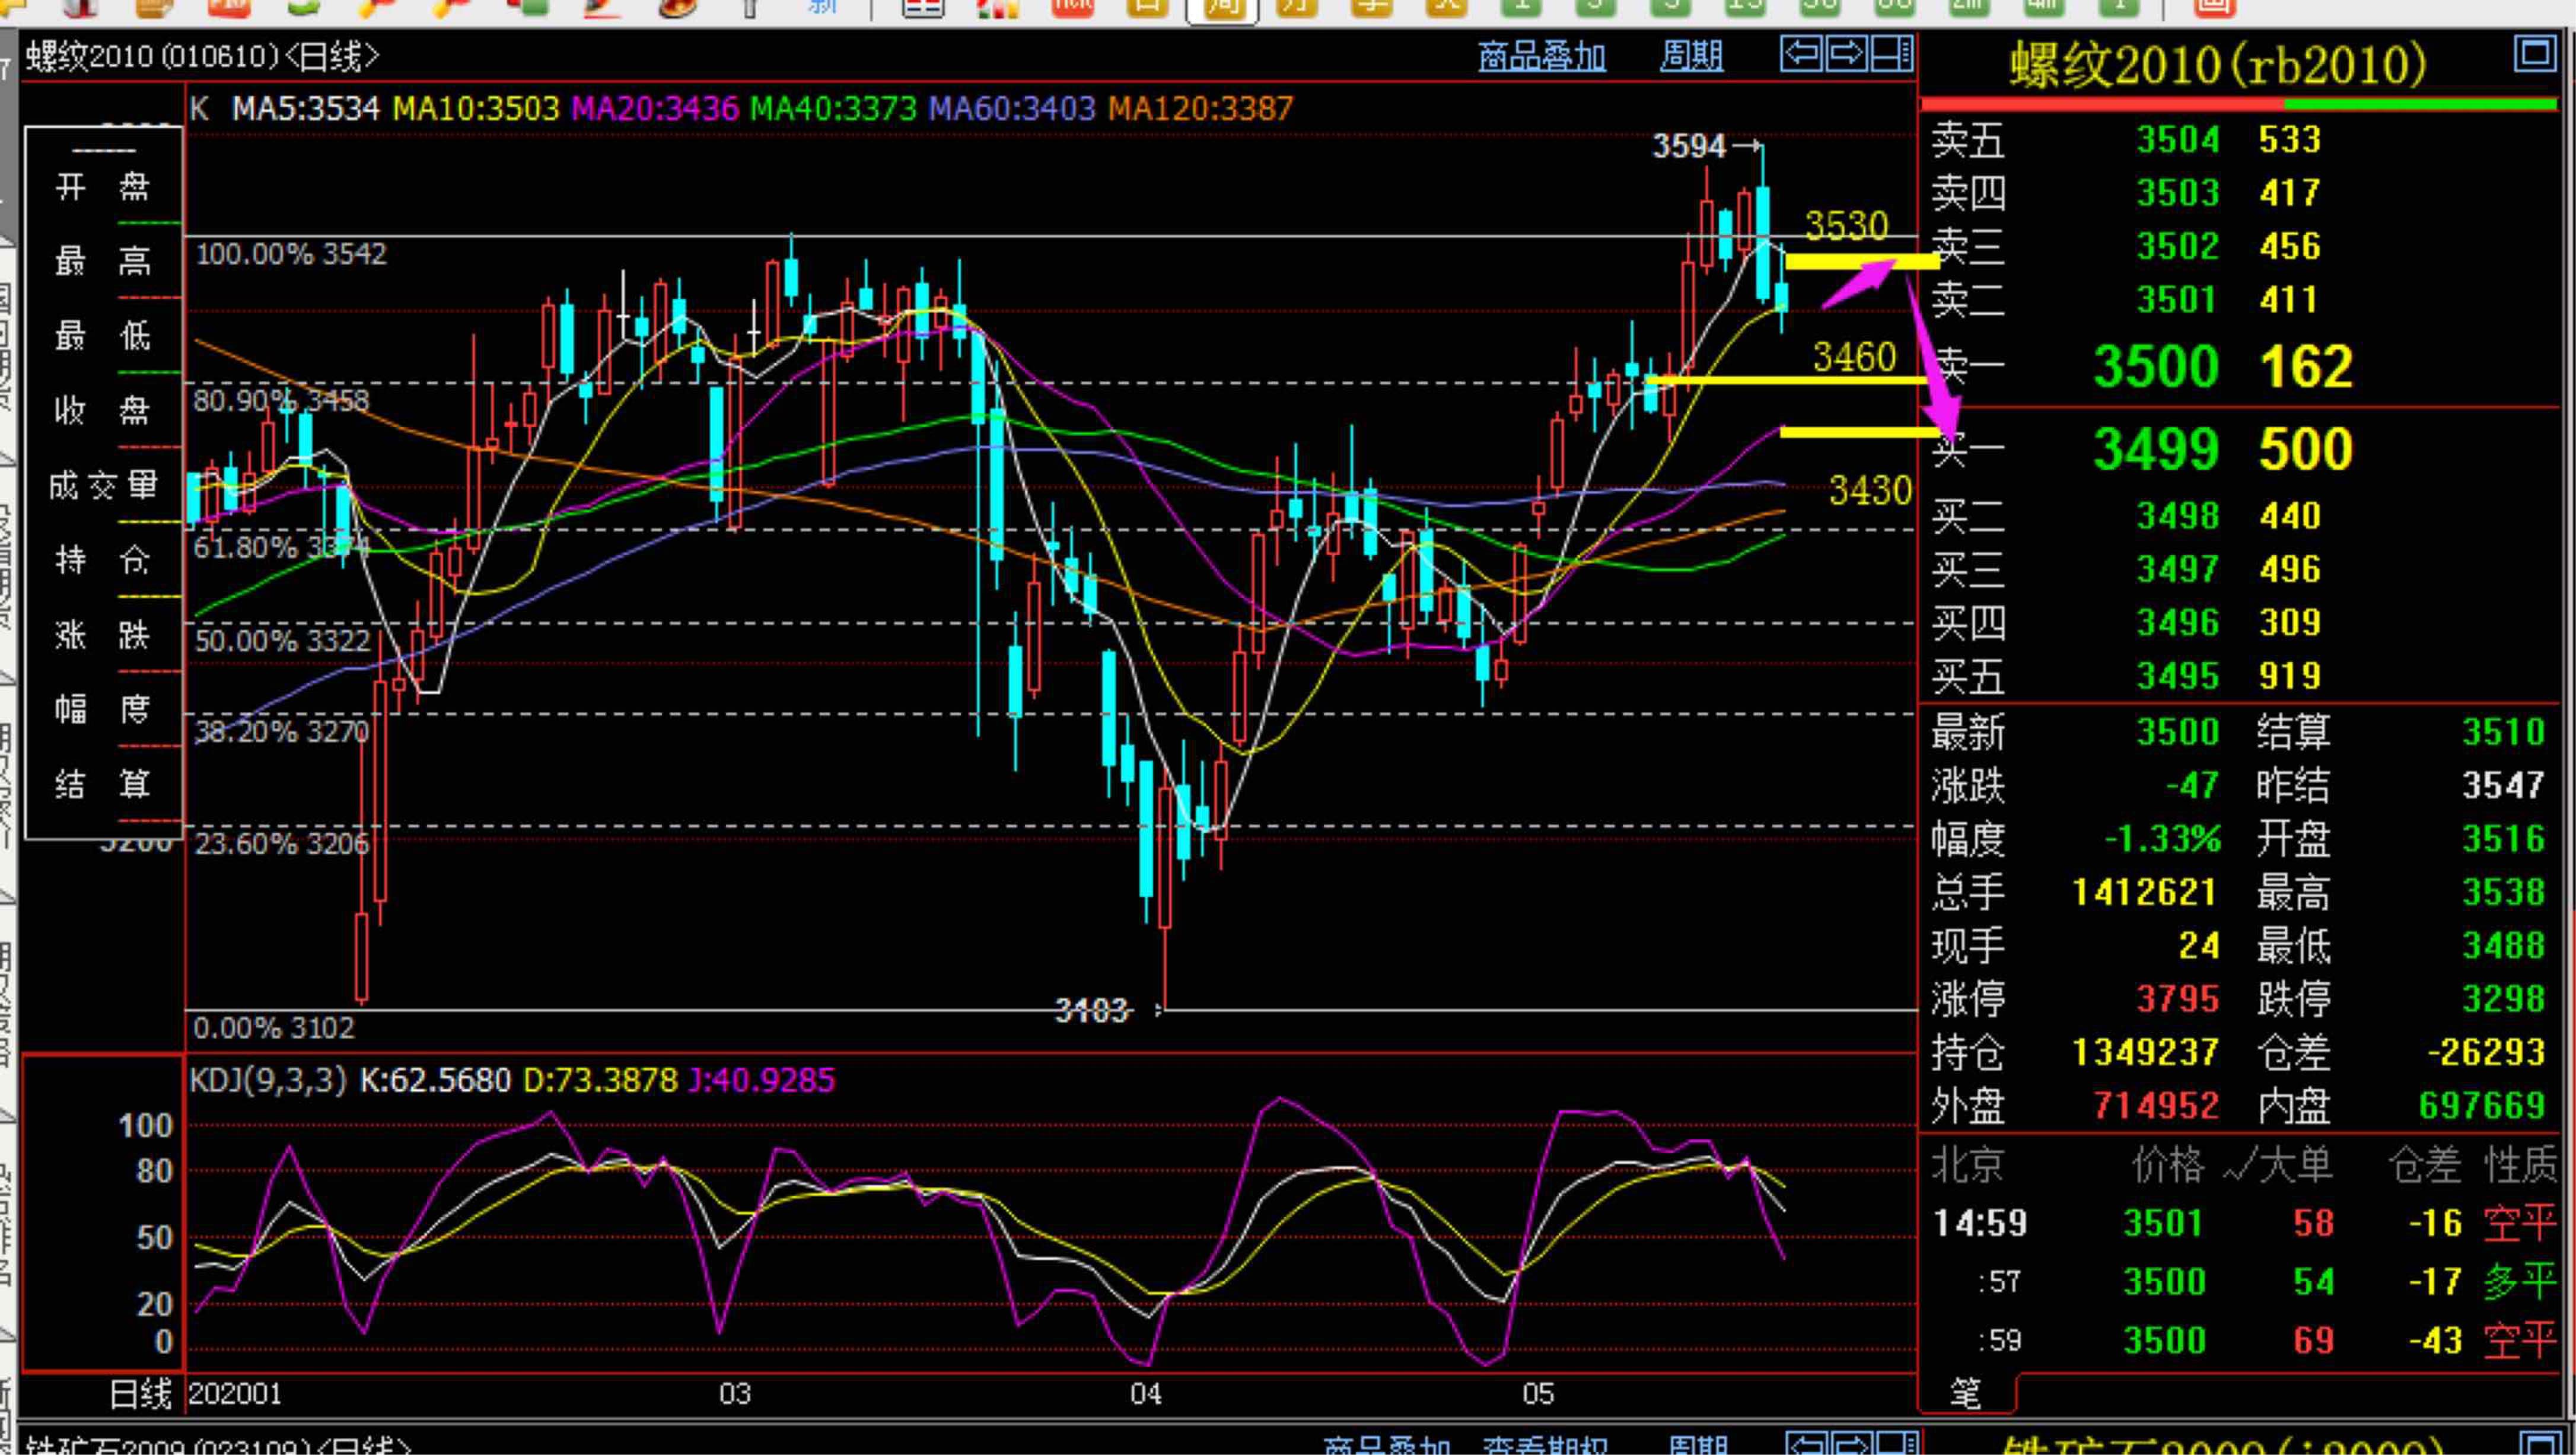Click the 卖一 price 3500
Image resolution: width=2576 pixels, height=1455 pixels.
[2156, 367]
